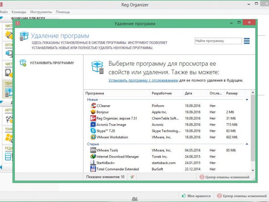Sort by the Отсле... column header
269x202 pixels.
tap(216, 93)
